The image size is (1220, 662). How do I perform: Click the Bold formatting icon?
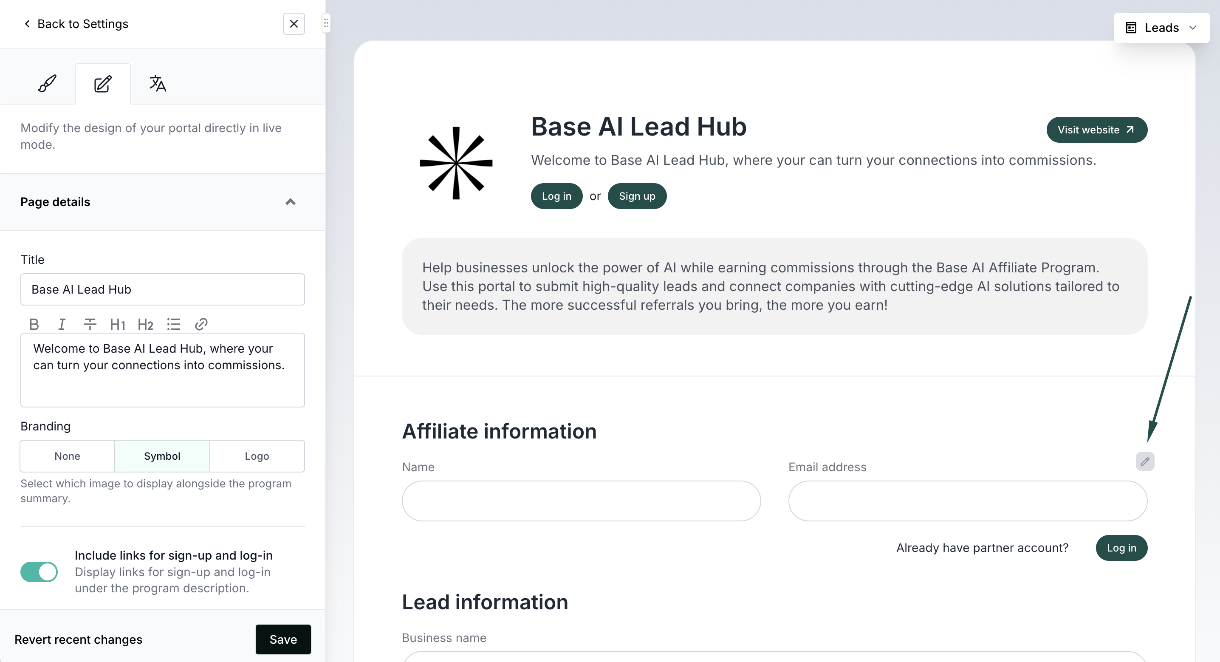point(34,324)
